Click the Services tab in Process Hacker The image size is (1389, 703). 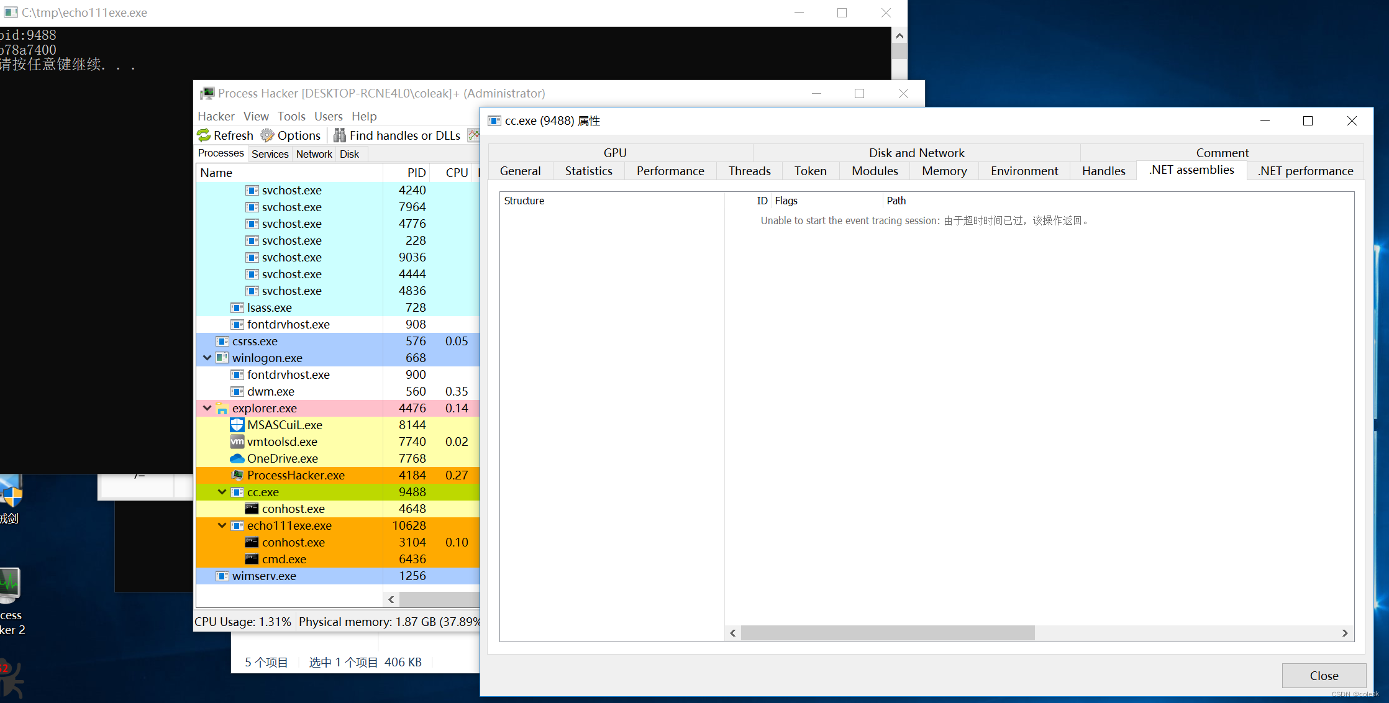tap(270, 153)
